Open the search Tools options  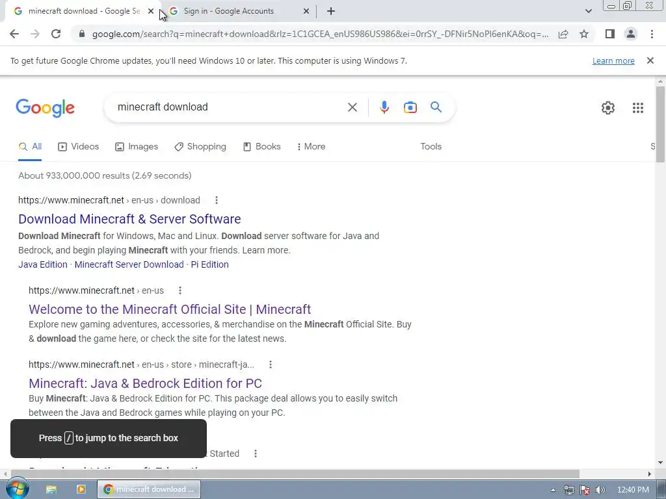pyautogui.click(x=431, y=146)
